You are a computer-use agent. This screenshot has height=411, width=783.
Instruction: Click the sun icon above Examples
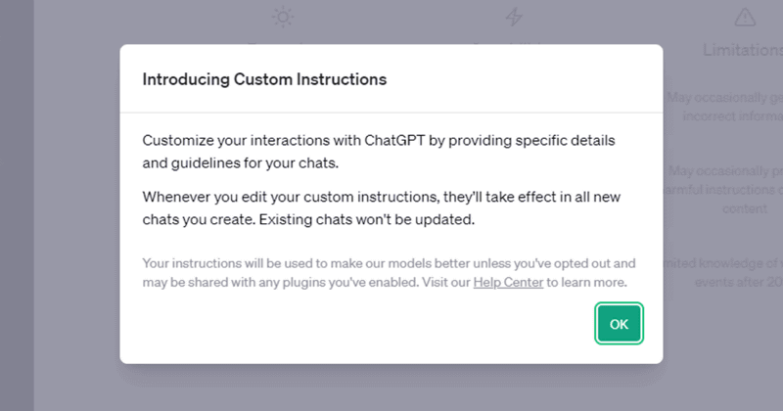(x=284, y=18)
